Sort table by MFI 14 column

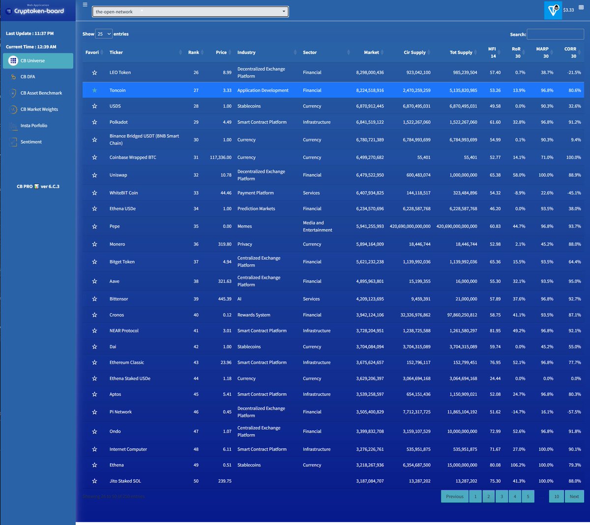[492, 53]
